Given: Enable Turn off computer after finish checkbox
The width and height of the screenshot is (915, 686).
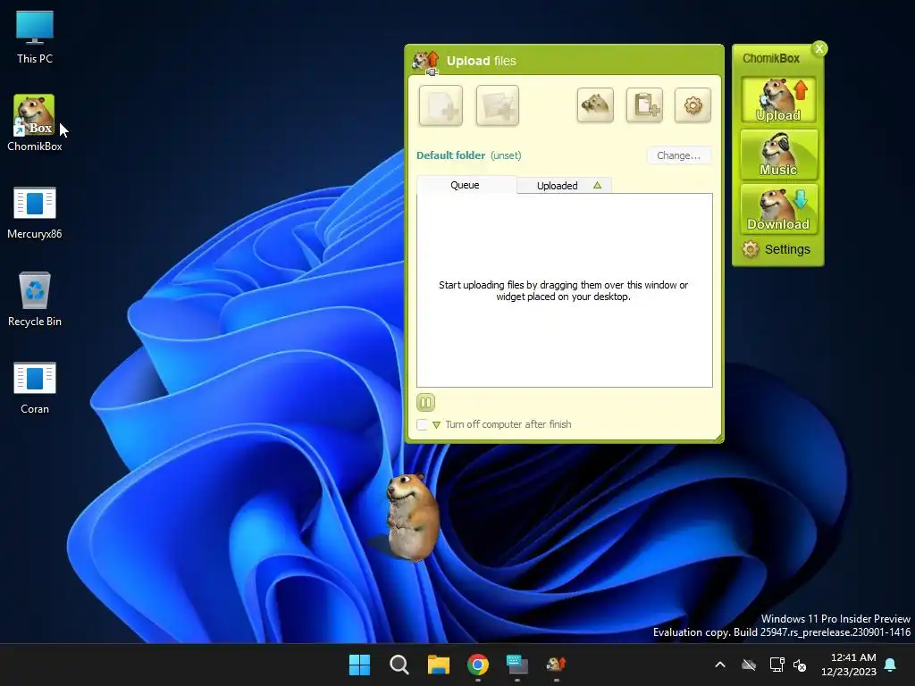Looking at the screenshot, I should pos(422,424).
